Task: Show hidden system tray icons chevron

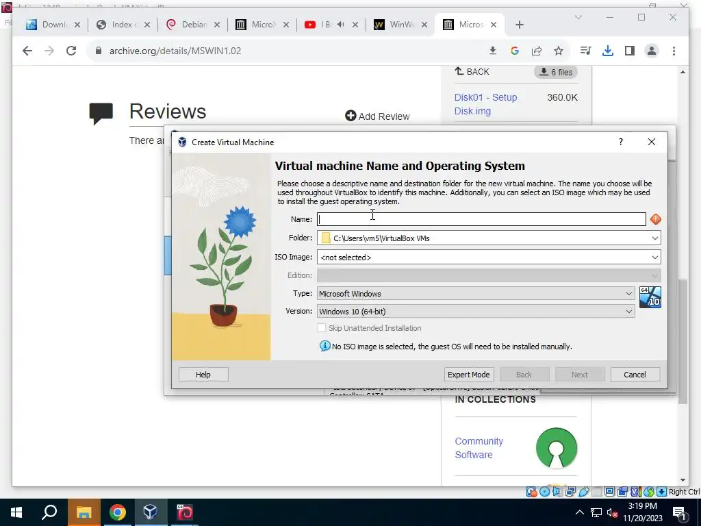Action: (x=579, y=512)
